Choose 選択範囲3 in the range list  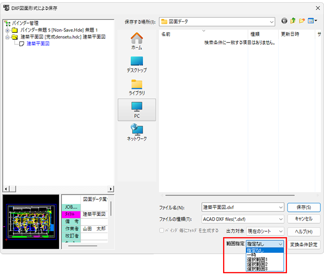[x=265, y=269]
